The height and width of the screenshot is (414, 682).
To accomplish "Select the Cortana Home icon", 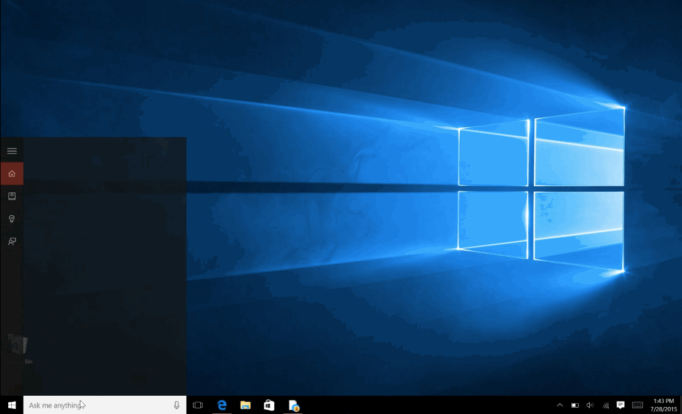I will click(12, 173).
